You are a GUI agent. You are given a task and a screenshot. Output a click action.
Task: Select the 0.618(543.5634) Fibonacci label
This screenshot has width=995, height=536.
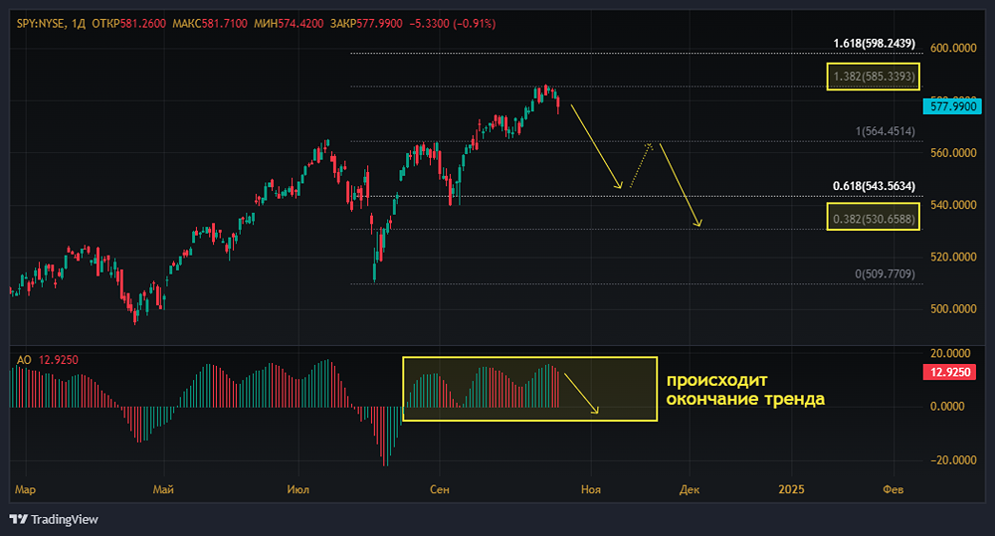tap(874, 186)
